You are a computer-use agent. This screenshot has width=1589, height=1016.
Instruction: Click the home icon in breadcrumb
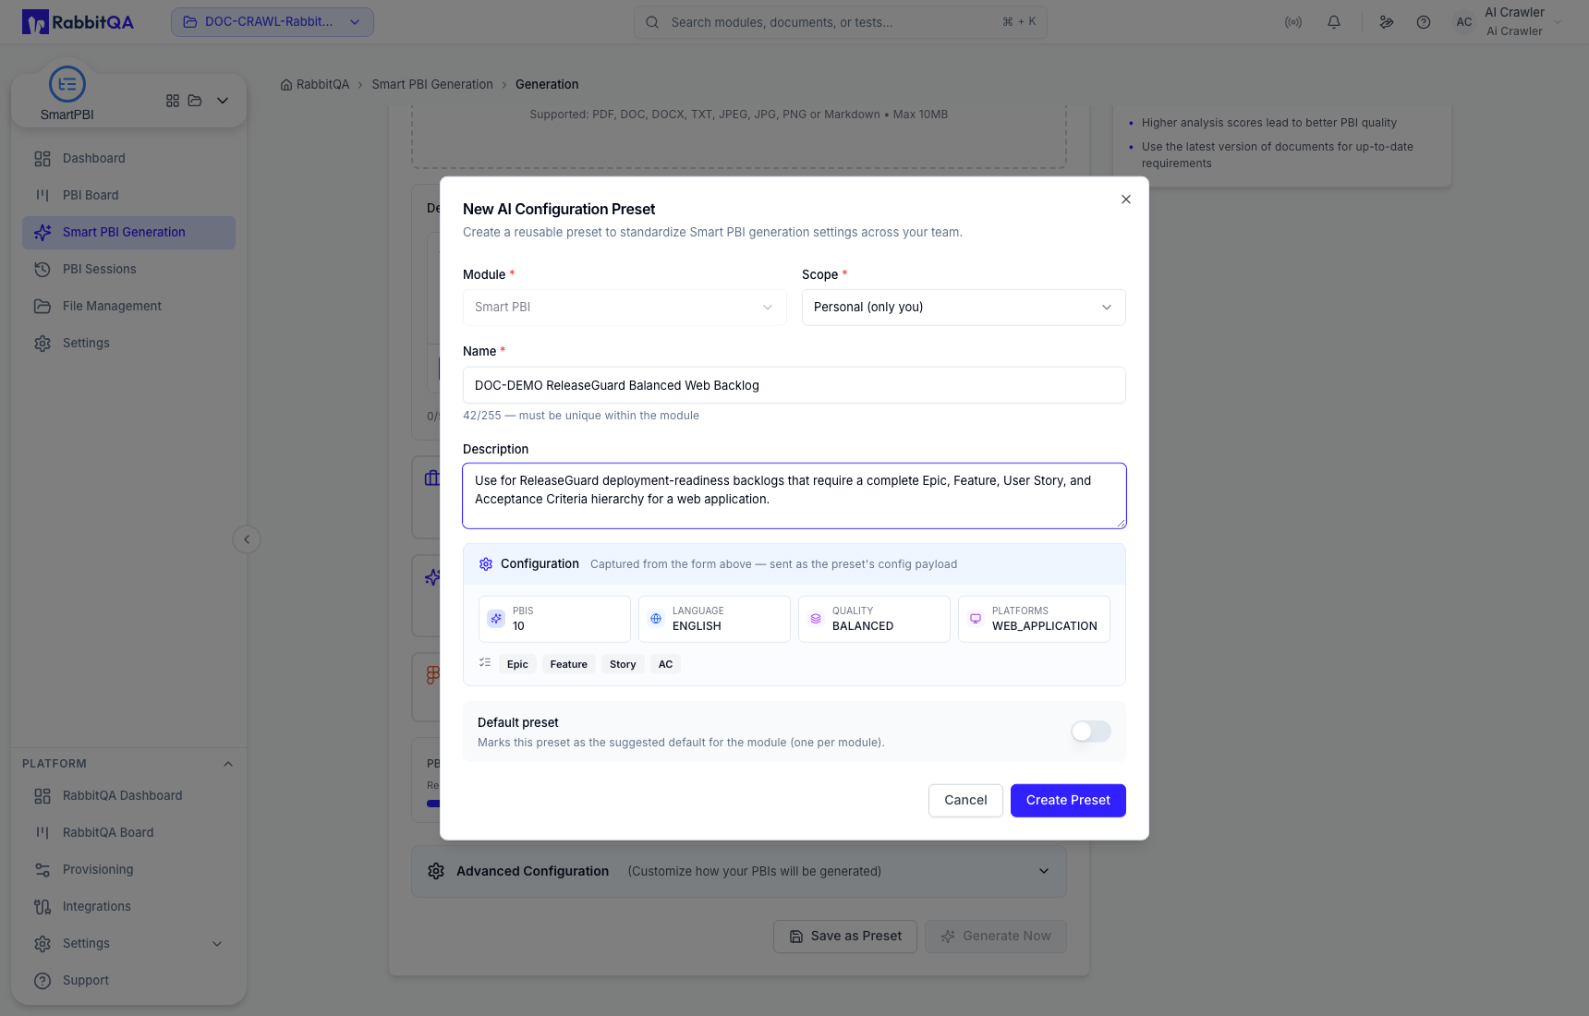[x=286, y=84]
